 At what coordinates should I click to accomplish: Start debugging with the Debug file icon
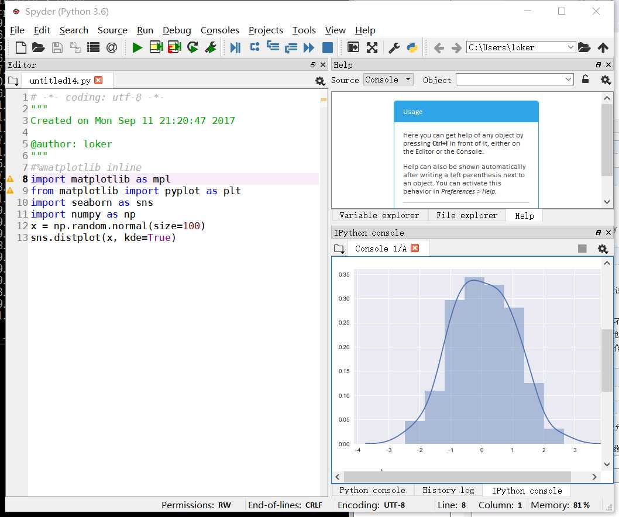(x=235, y=48)
